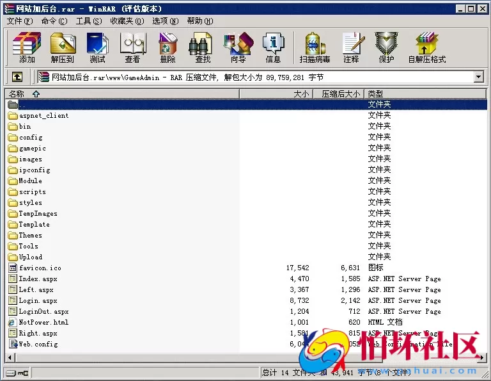Open the Tools (工具) menu
491x381 pixels.
(x=89, y=21)
